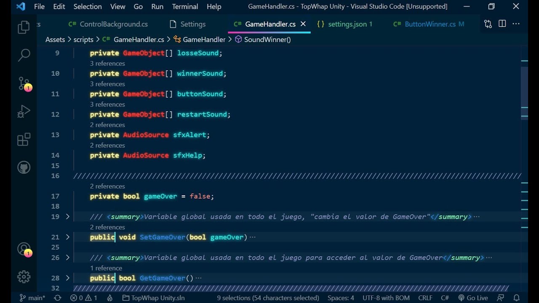This screenshot has height=303, width=539.
Task: Expand folded summary comment on line 26
Action: point(67,258)
